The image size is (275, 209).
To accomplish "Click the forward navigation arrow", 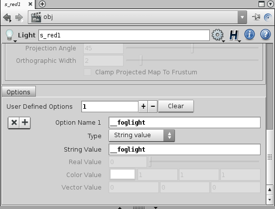I will click(19, 17).
